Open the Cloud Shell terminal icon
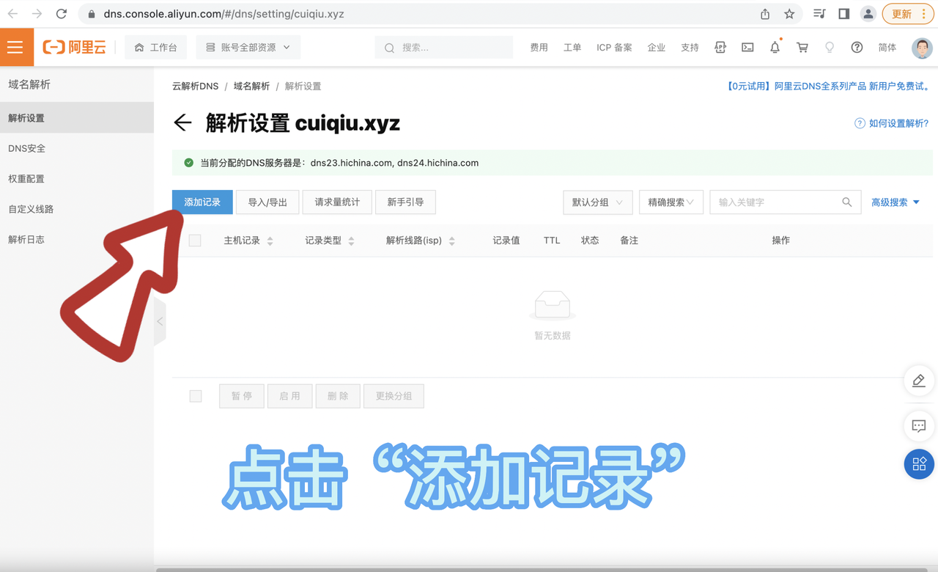This screenshot has height=572, width=938. click(747, 47)
